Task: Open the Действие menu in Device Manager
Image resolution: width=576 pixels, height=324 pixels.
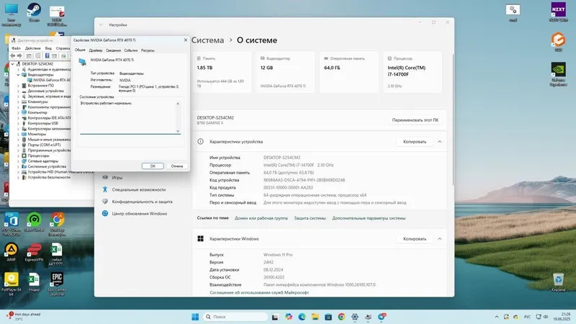Action: click(x=32, y=48)
